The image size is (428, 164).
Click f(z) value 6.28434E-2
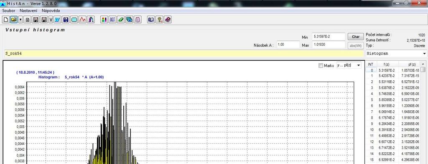pos(386,124)
